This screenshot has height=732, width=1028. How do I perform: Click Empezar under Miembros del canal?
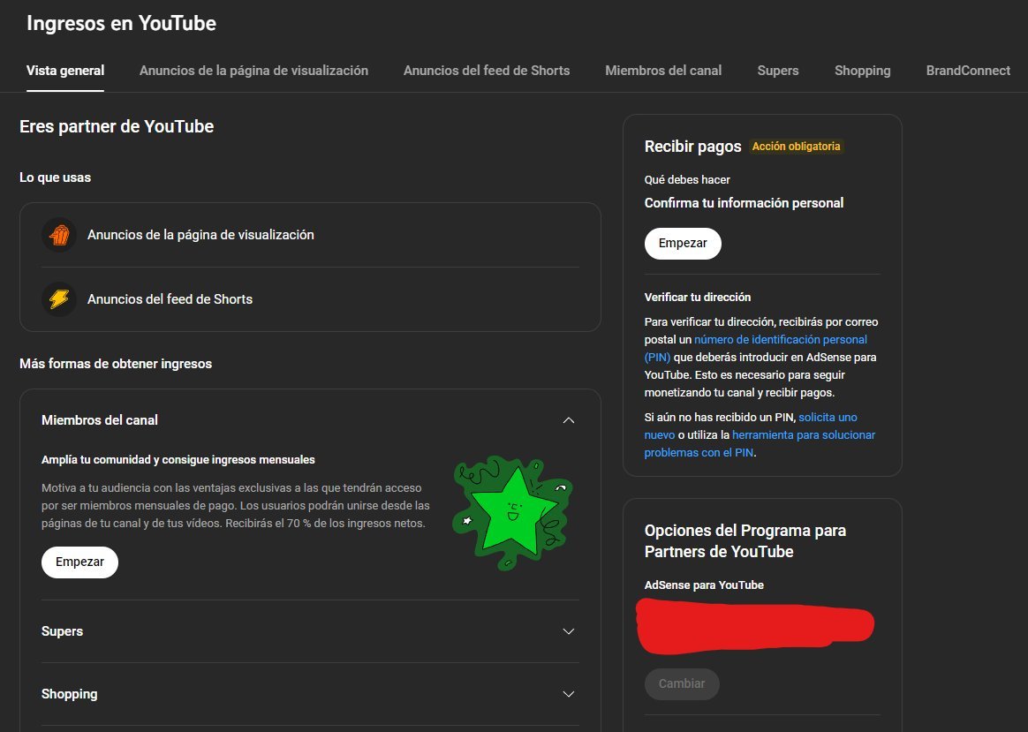pyautogui.click(x=80, y=562)
